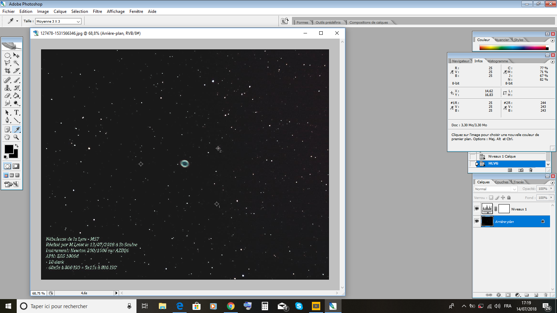
Task: Select the Elliptical Marquee tool
Action: click(x=7, y=55)
